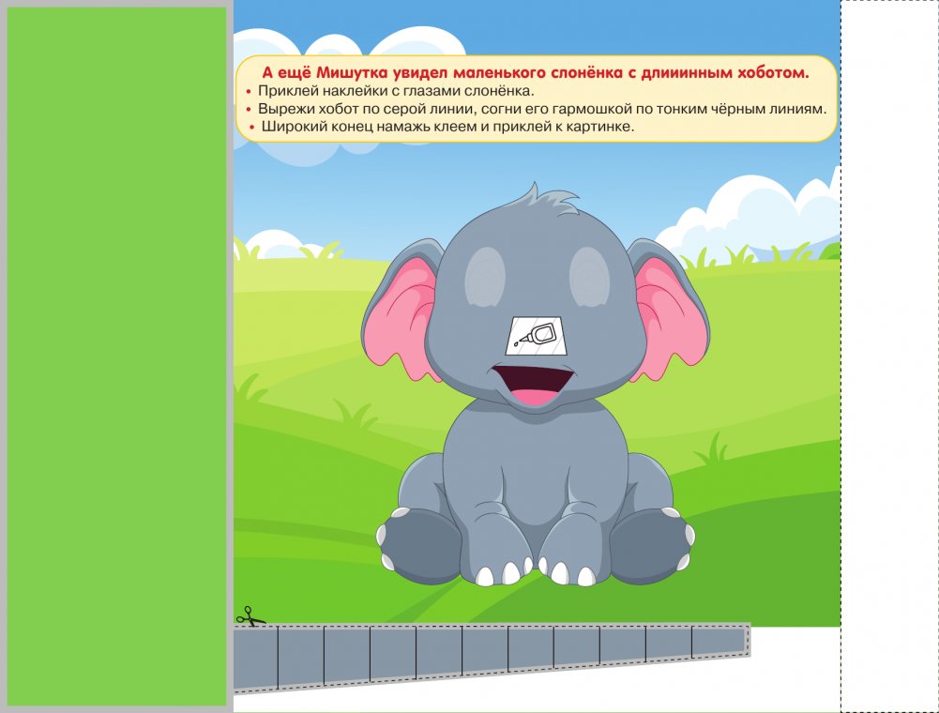Click the instruction line starting 'Широкий конец намажь клеем'
The image size is (939, 713).
447,127
